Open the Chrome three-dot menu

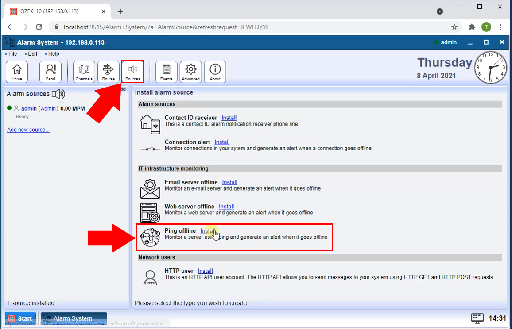click(x=500, y=27)
